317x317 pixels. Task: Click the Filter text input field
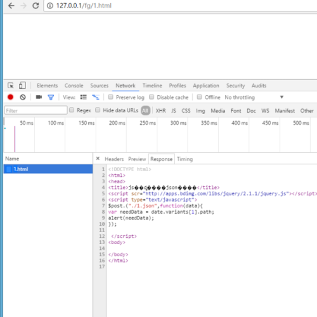(x=36, y=110)
